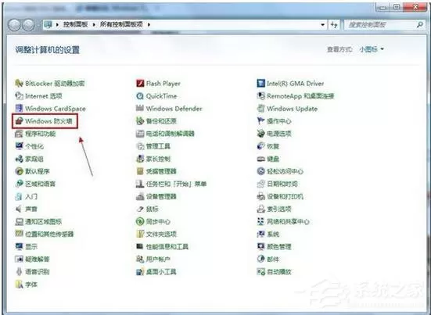Open 区域和语言 region icon
This screenshot has height=315, width=431.
pyautogui.click(x=19, y=184)
